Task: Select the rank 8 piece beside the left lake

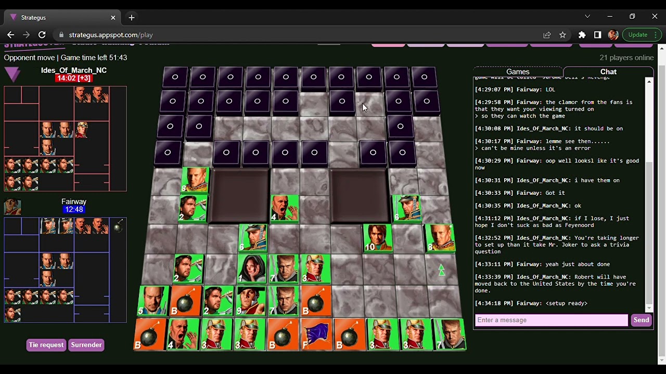Action: (195, 180)
